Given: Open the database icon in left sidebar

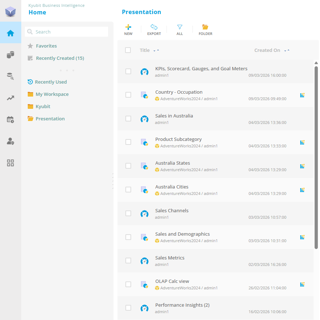Looking at the screenshot, I should pyautogui.click(x=10, y=55).
